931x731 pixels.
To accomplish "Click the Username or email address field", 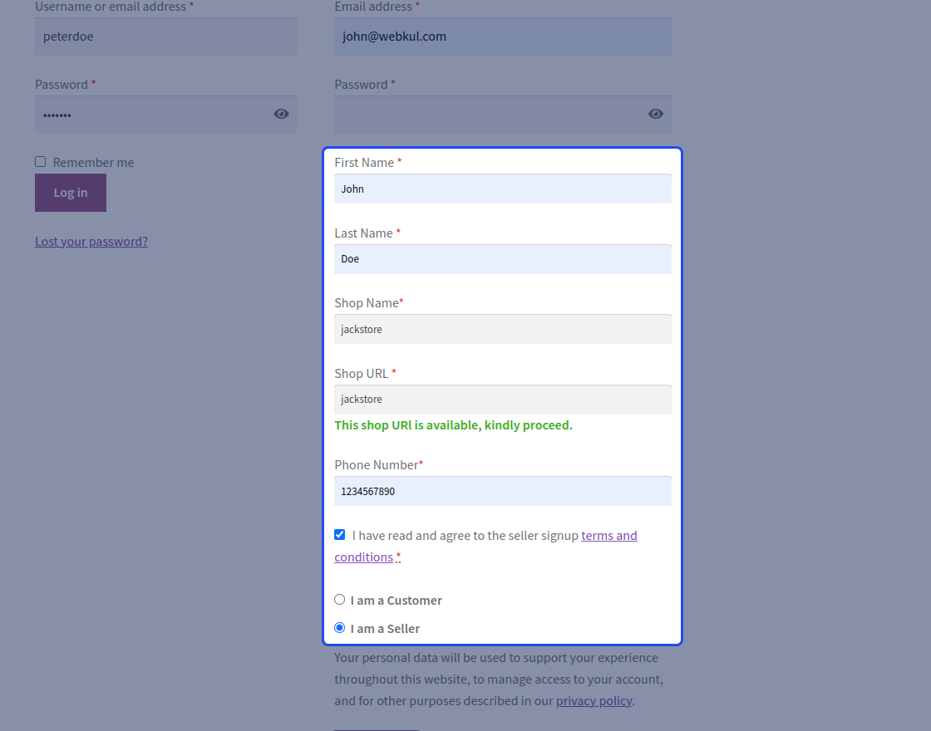I will [165, 36].
